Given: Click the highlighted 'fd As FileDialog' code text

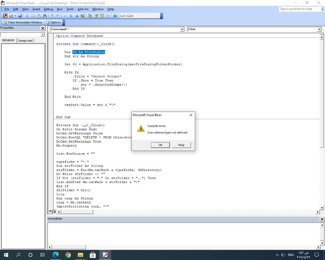Looking at the screenshot, I should [x=89, y=52].
